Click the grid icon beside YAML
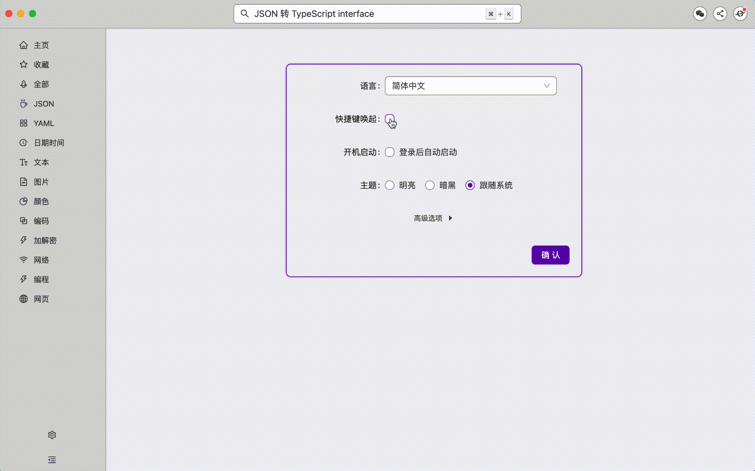 [24, 123]
